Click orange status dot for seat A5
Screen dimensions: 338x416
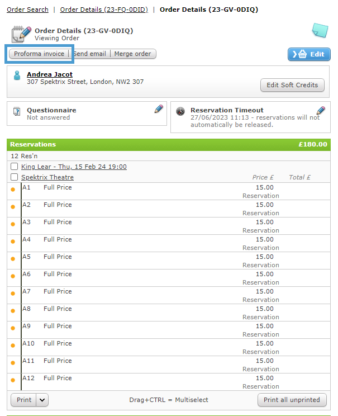[13, 259]
